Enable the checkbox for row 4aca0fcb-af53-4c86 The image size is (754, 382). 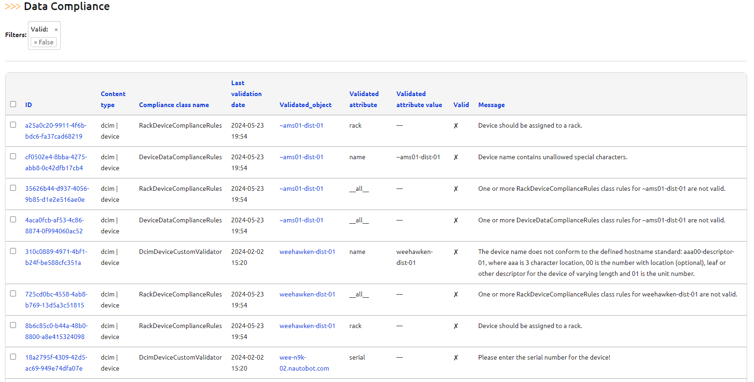coord(13,220)
